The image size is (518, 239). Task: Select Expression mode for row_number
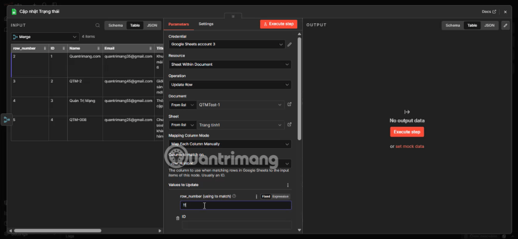pyautogui.click(x=280, y=197)
